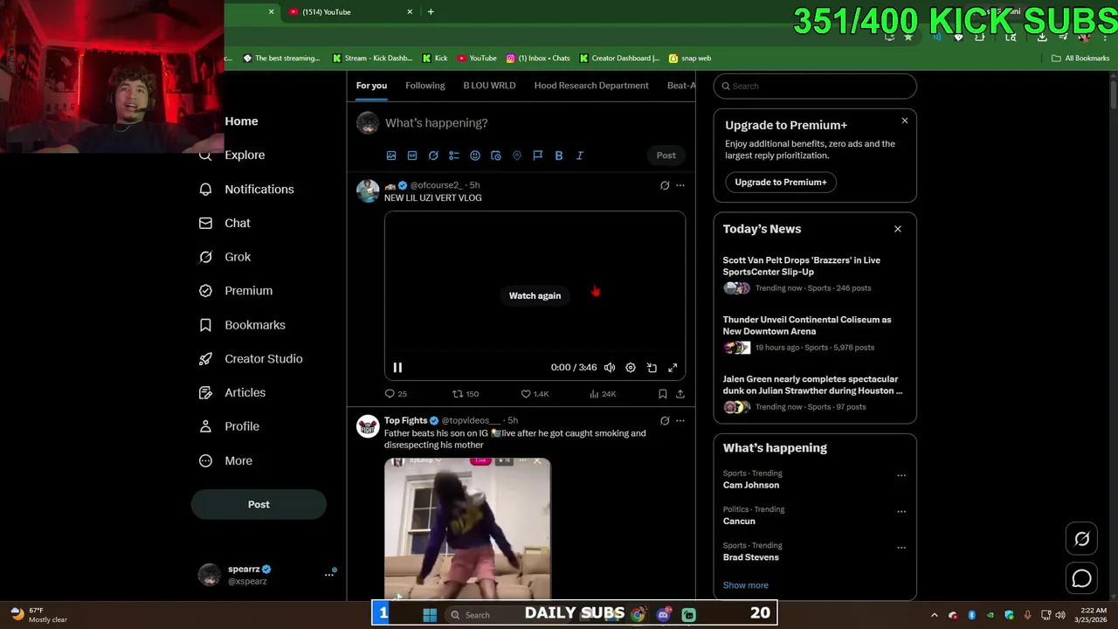Open Grok from the sidebar

coord(225,257)
